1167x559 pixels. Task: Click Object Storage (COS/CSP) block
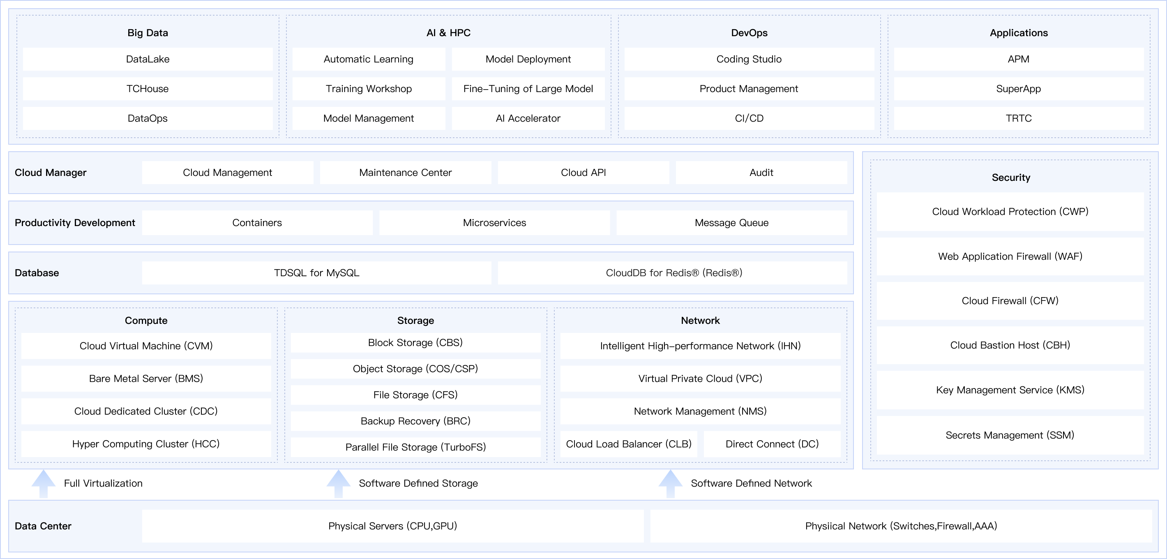coord(415,369)
